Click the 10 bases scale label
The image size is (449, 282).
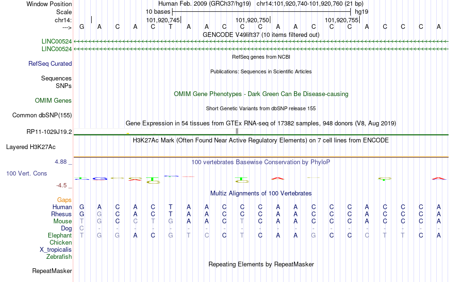[158, 12]
